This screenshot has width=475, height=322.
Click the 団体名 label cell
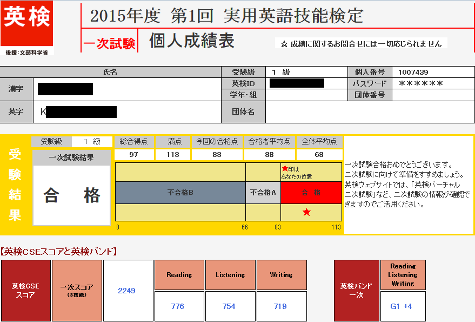coord(243,111)
